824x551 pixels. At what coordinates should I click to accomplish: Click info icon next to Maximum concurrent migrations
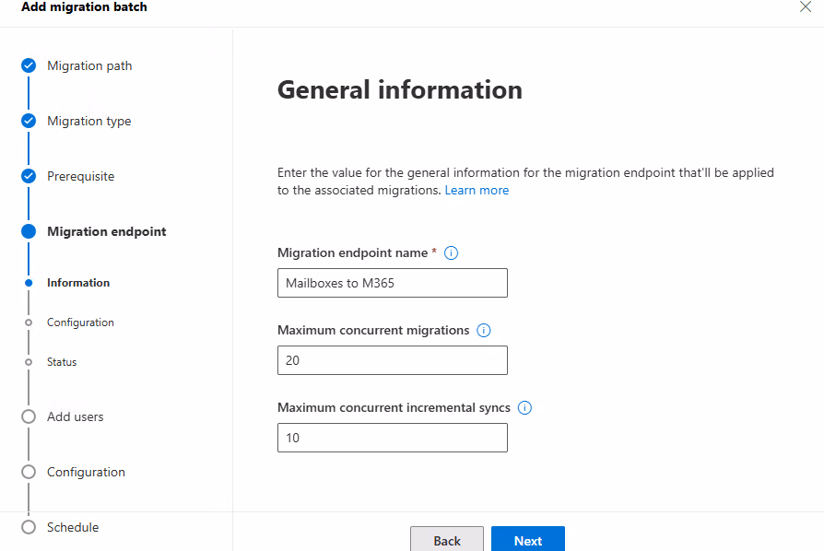[484, 330]
